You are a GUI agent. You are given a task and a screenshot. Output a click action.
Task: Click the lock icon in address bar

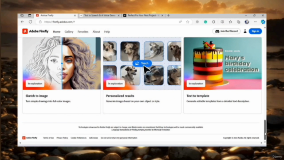(x=40, y=22)
